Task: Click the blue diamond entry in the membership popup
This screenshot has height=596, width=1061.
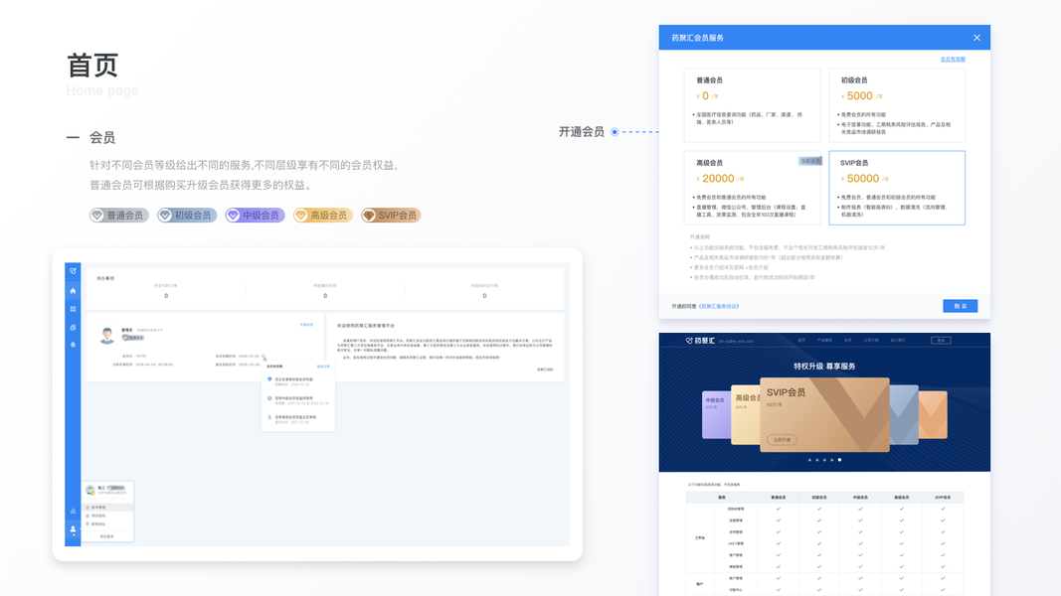Action: [297, 381]
